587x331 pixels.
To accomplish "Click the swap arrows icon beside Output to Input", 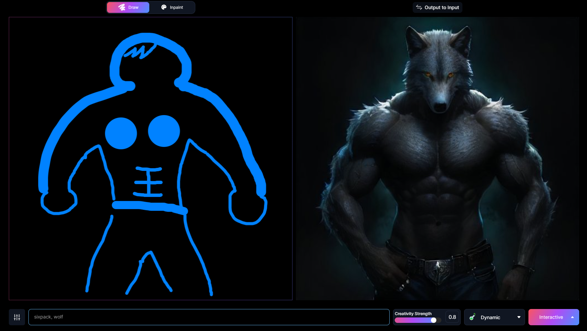I will (x=419, y=7).
